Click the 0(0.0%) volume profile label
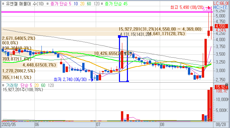The image size is (230, 128). 10,43
